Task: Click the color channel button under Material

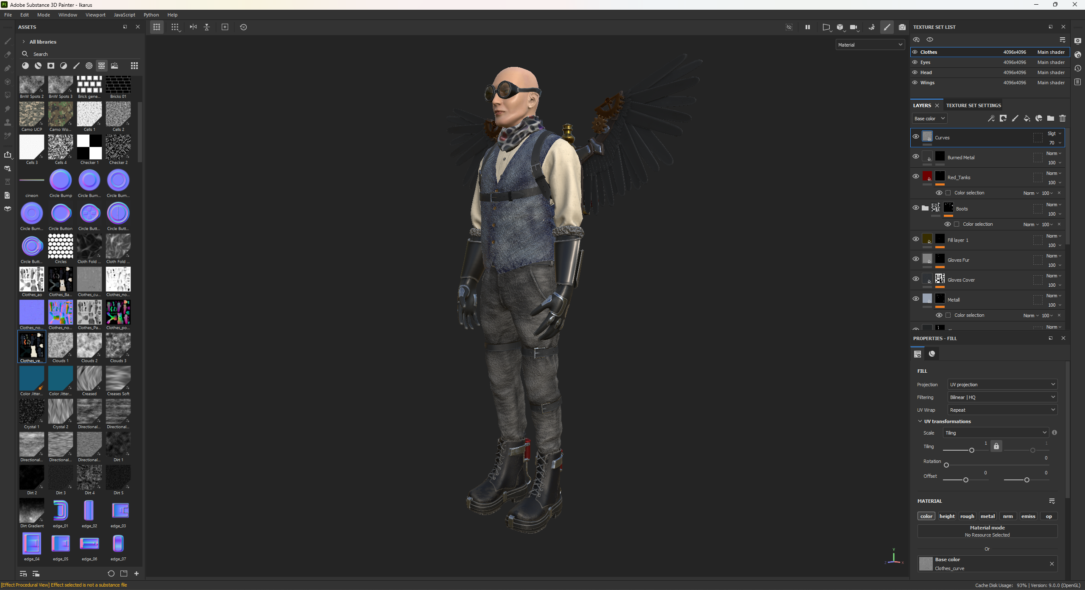Action: [x=926, y=516]
